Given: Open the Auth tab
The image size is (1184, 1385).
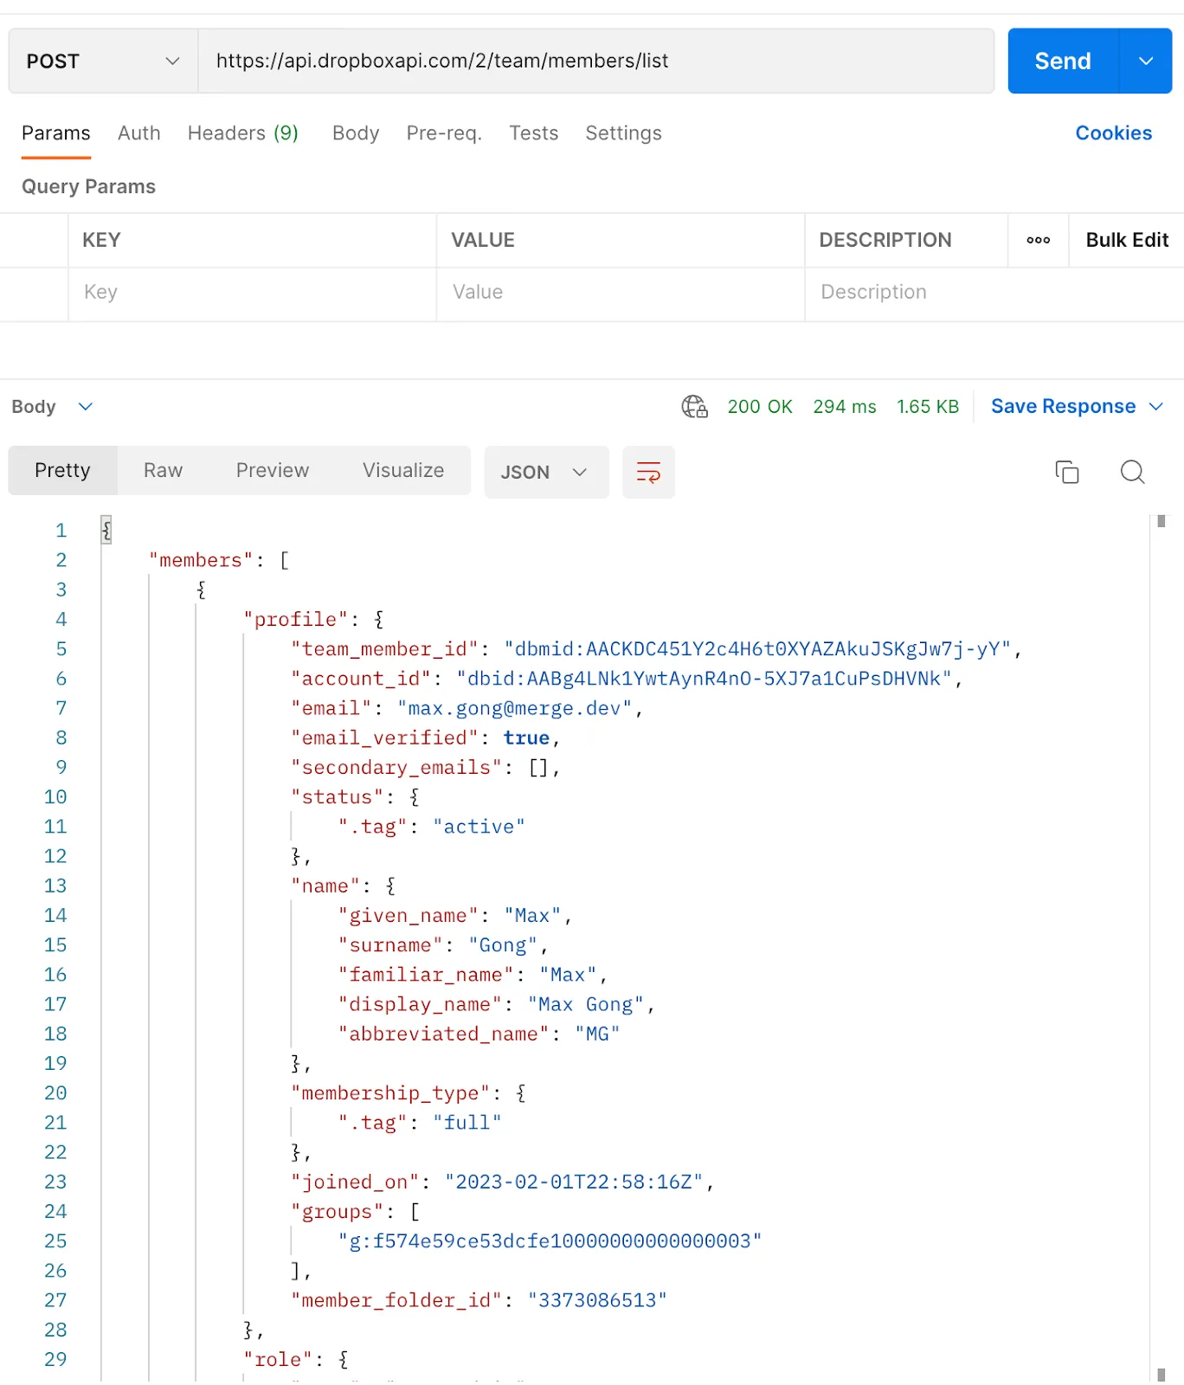Looking at the screenshot, I should [x=138, y=133].
